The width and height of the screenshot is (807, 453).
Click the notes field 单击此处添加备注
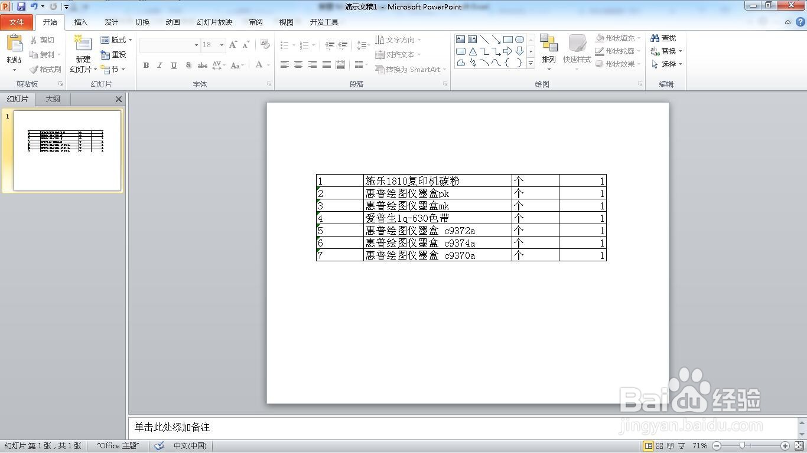pos(463,427)
